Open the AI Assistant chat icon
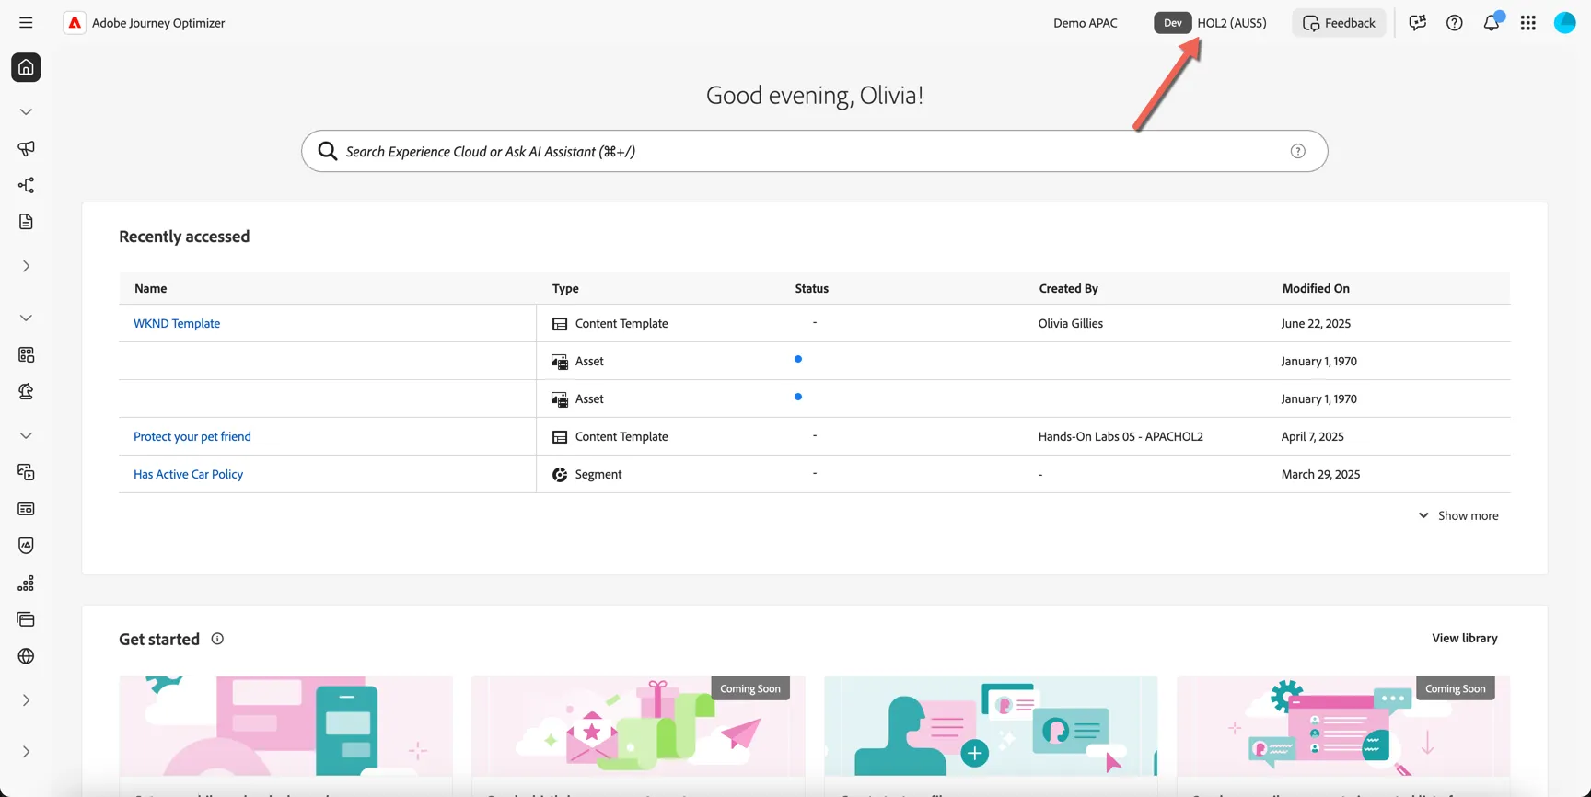 (1418, 23)
